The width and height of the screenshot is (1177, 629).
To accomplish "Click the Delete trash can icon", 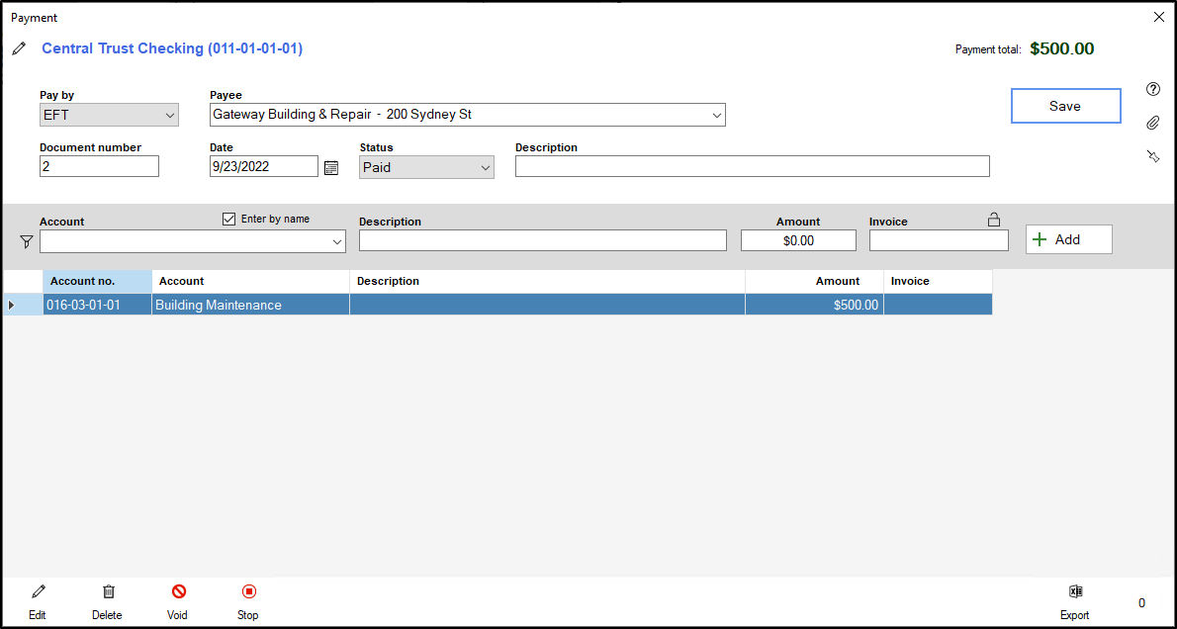I will tap(108, 591).
